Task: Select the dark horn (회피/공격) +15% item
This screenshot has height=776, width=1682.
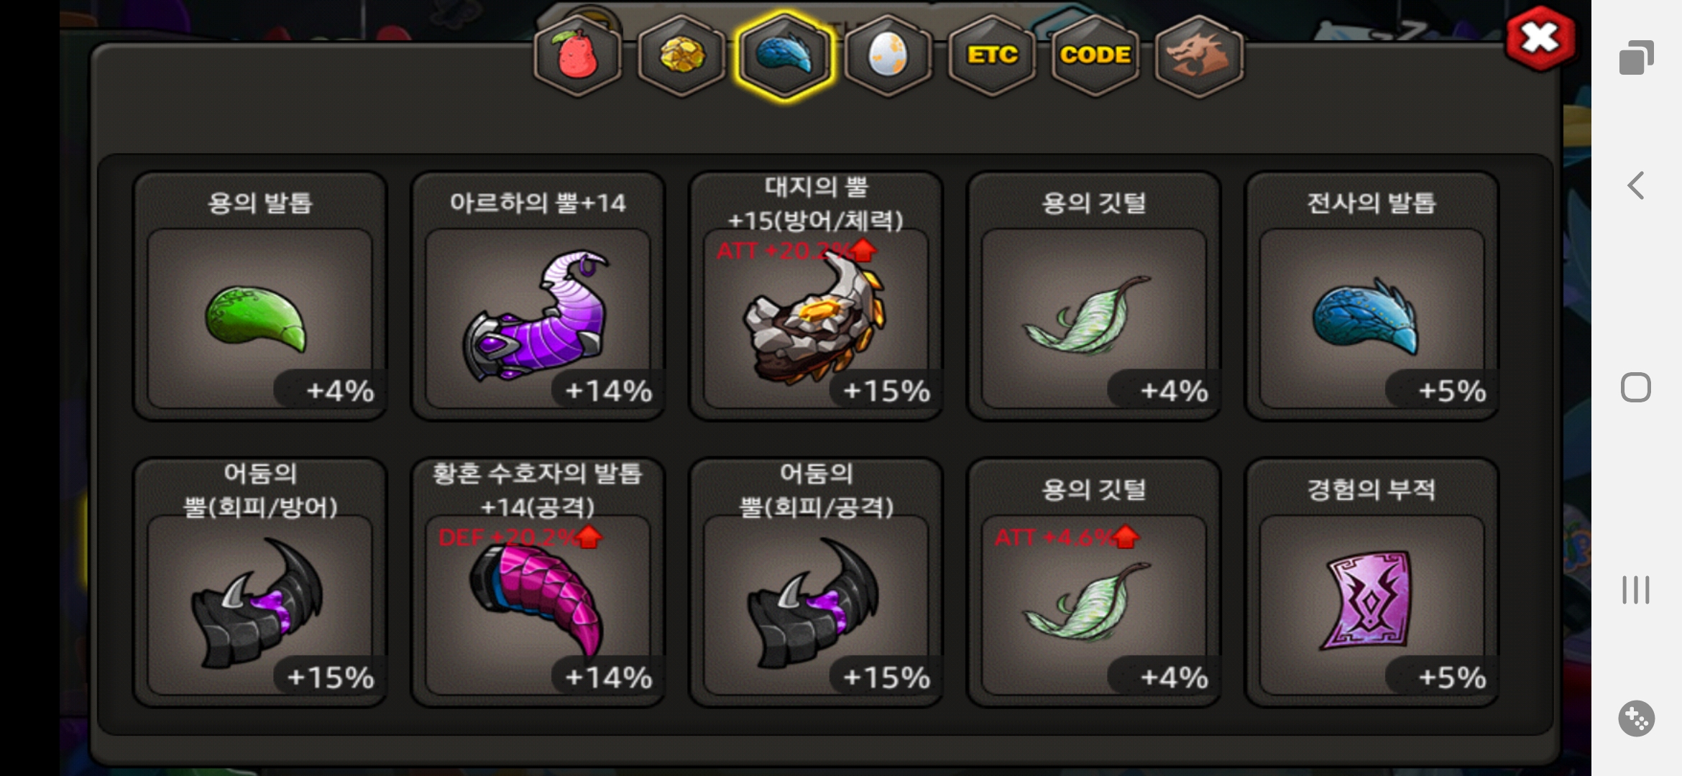Action: (816, 583)
